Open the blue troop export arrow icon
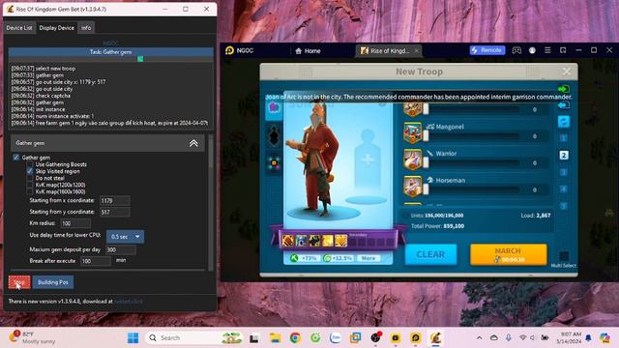This screenshot has height=348, width=619. pos(563,105)
